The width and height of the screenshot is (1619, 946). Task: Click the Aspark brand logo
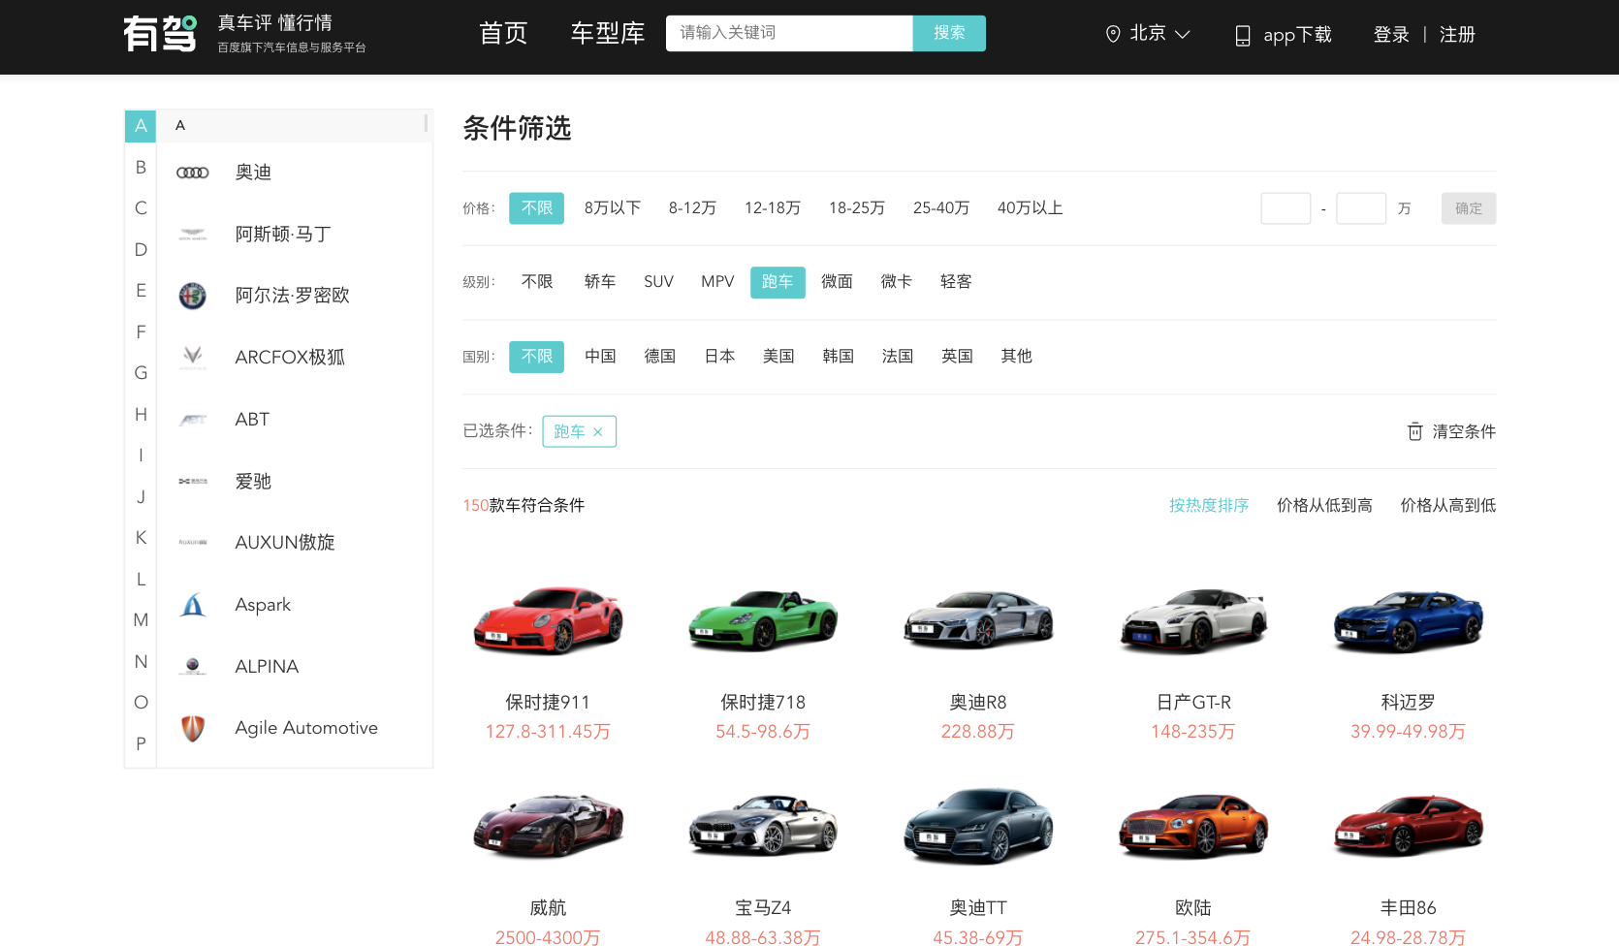pyautogui.click(x=193, y=605)
